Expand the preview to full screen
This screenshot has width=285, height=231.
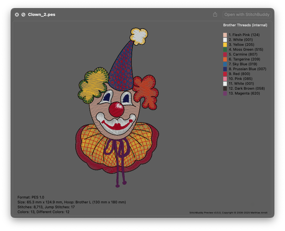pyautogui.click(x=23, y=15)
